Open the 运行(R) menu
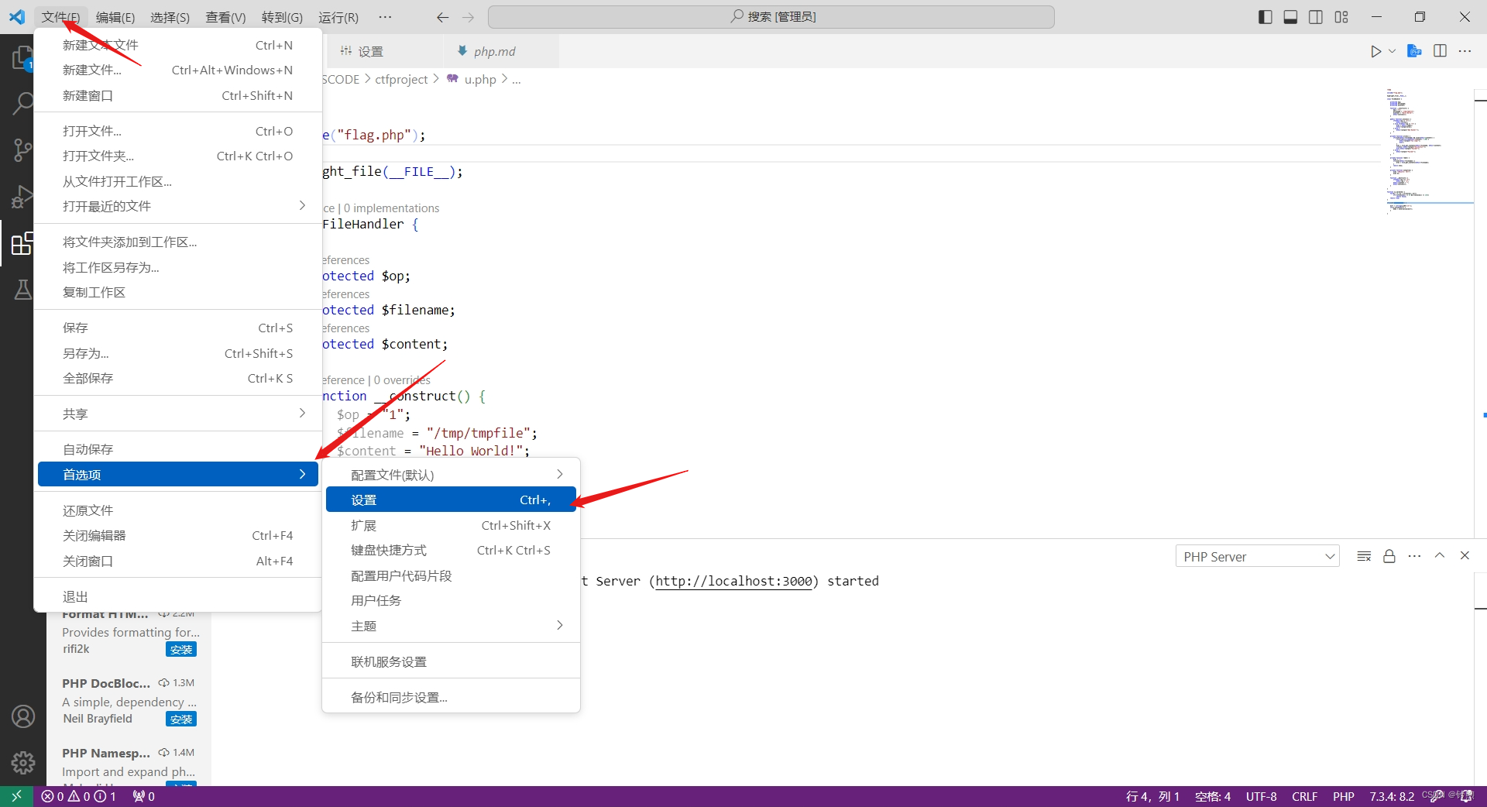The image size is (1487, 807). (x=338, y=17)
